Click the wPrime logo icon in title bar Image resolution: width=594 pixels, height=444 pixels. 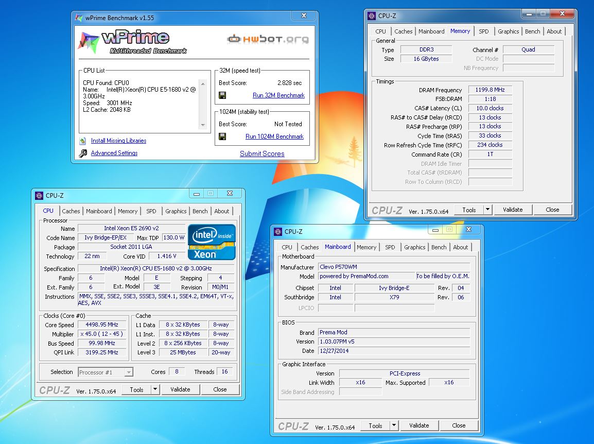(78, 18)
